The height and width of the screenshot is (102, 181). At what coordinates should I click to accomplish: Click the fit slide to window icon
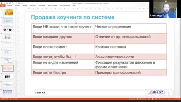(x=179, y=99)
